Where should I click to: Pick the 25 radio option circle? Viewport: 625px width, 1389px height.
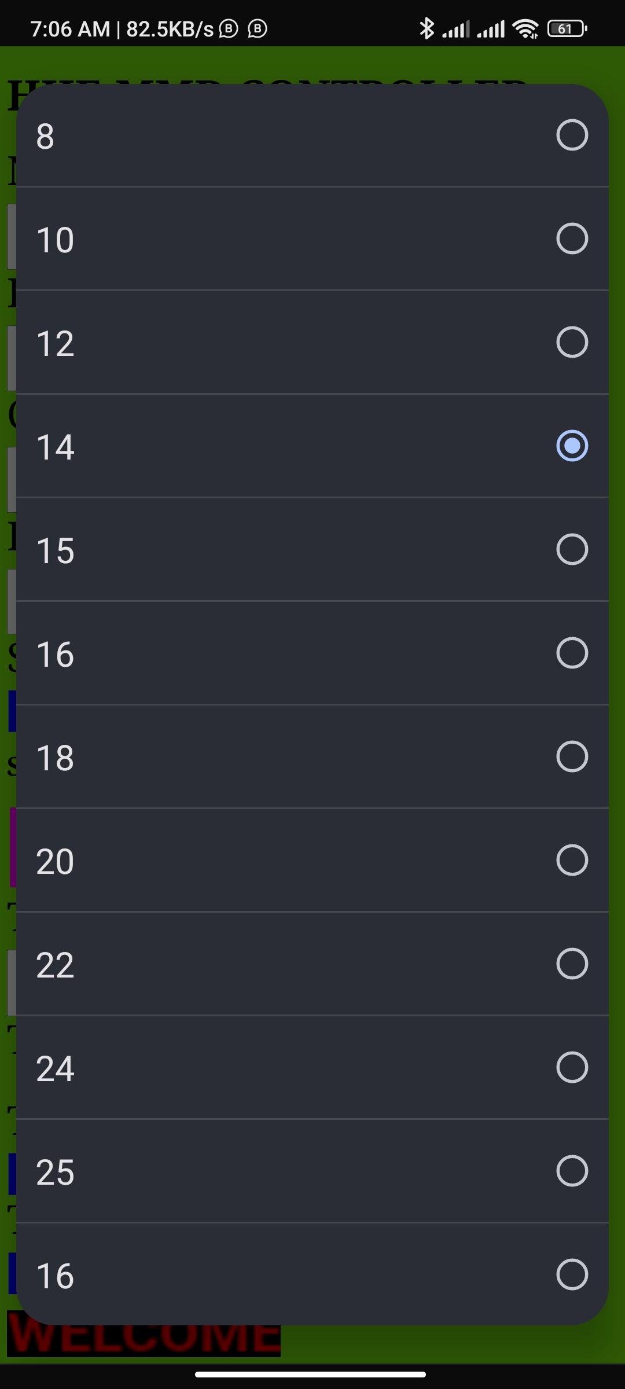[572, 1171]
